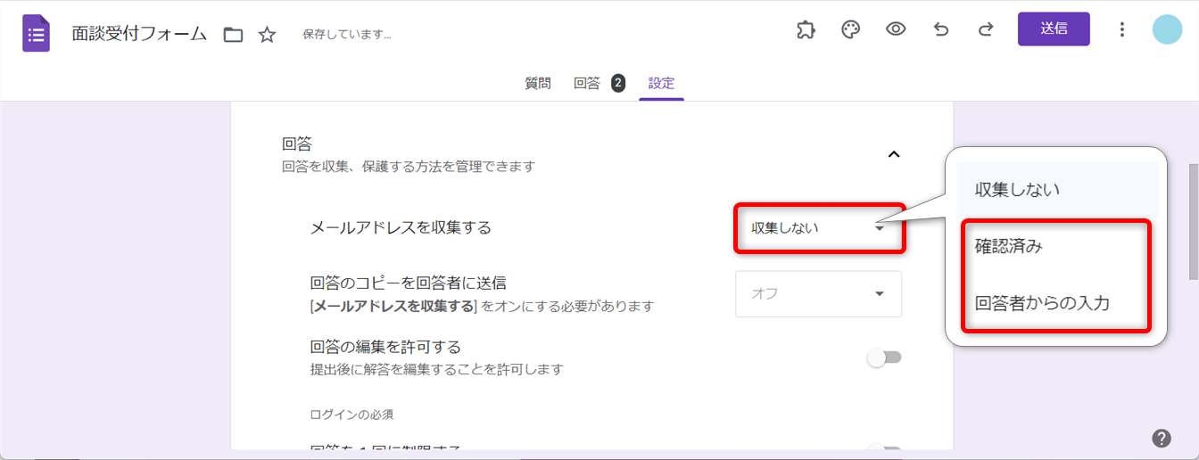Click the 送信 button
This screenshot has height=460, width=1199.
coord(1054,29)
